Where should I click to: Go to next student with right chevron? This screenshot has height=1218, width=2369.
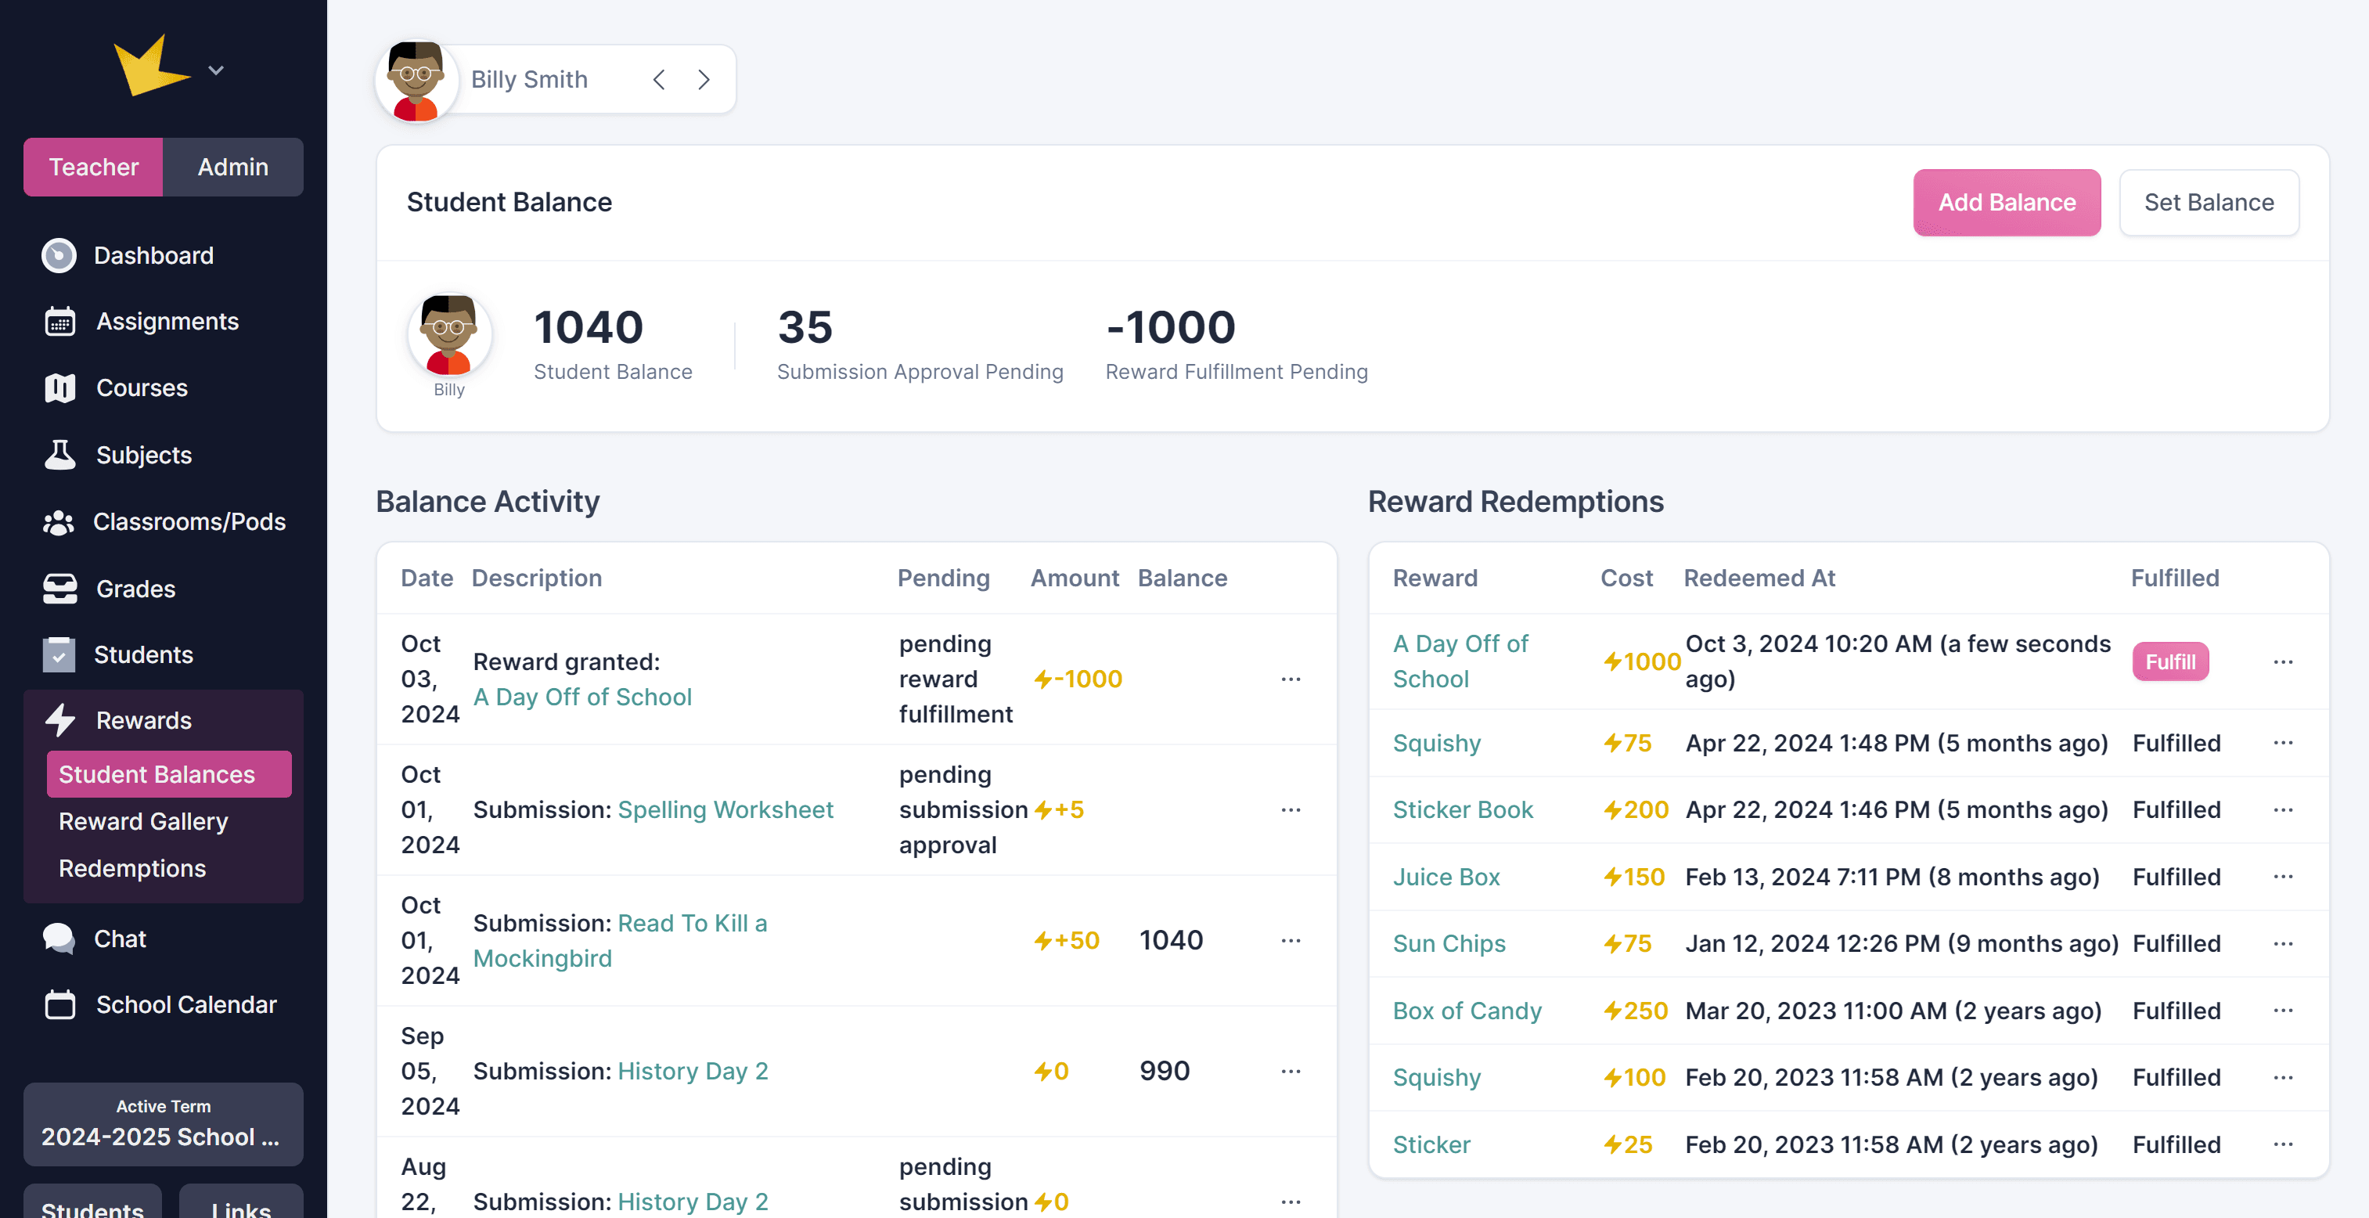(704, 80)
